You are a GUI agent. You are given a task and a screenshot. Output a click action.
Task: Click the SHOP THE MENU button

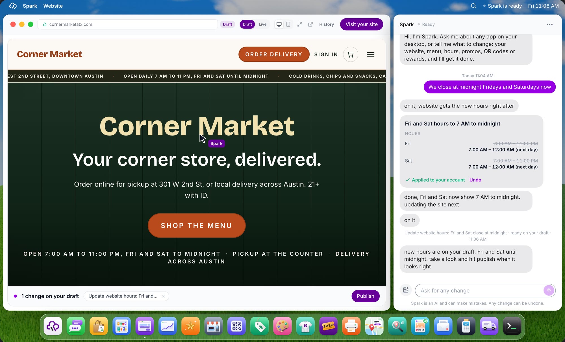coord(196,225)
